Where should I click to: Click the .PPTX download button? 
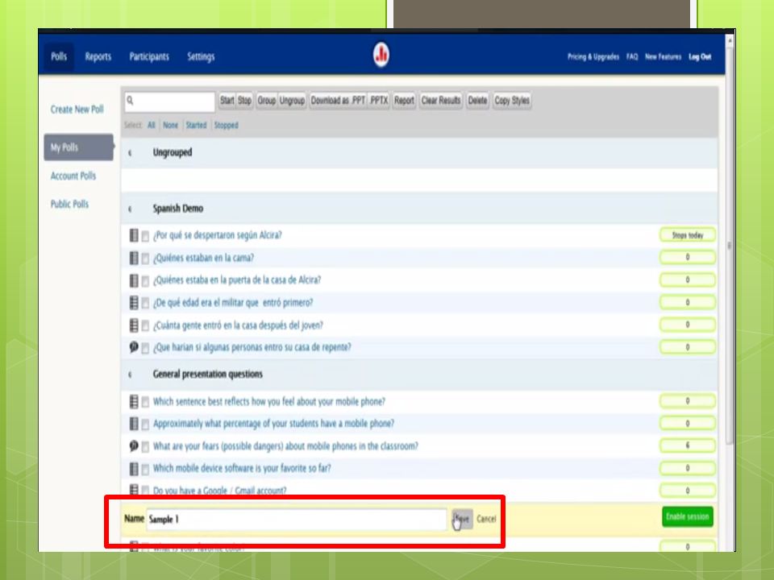pos(379,101)
